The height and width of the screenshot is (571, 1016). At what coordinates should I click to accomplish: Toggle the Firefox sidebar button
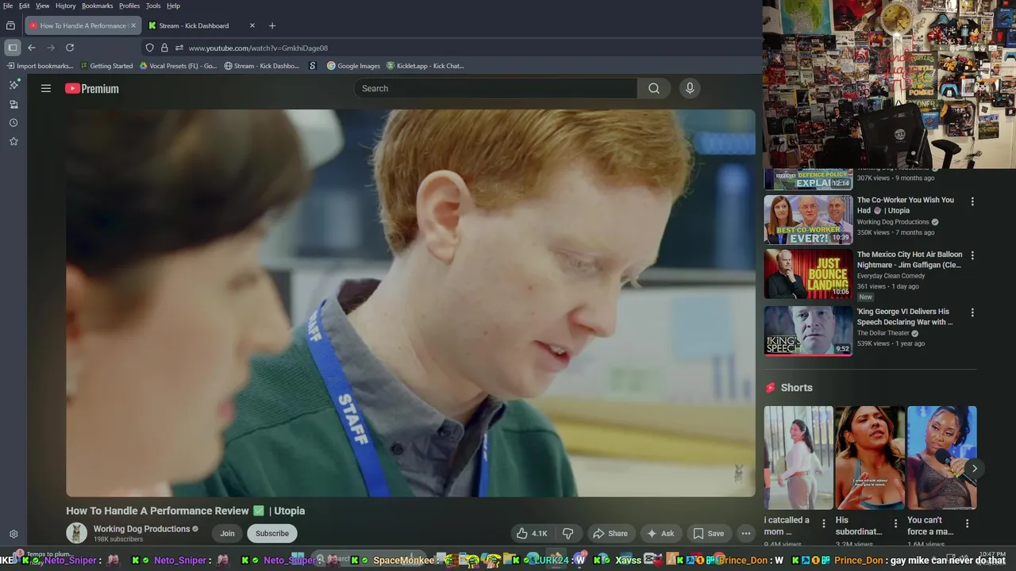13,48
